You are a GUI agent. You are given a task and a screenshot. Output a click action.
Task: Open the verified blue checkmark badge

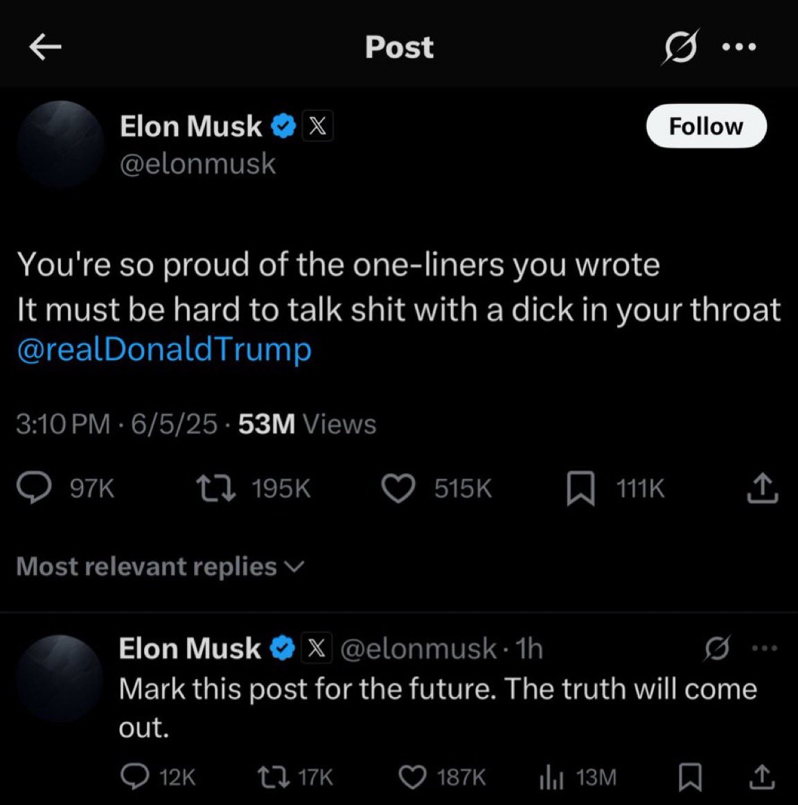(283, 125)
